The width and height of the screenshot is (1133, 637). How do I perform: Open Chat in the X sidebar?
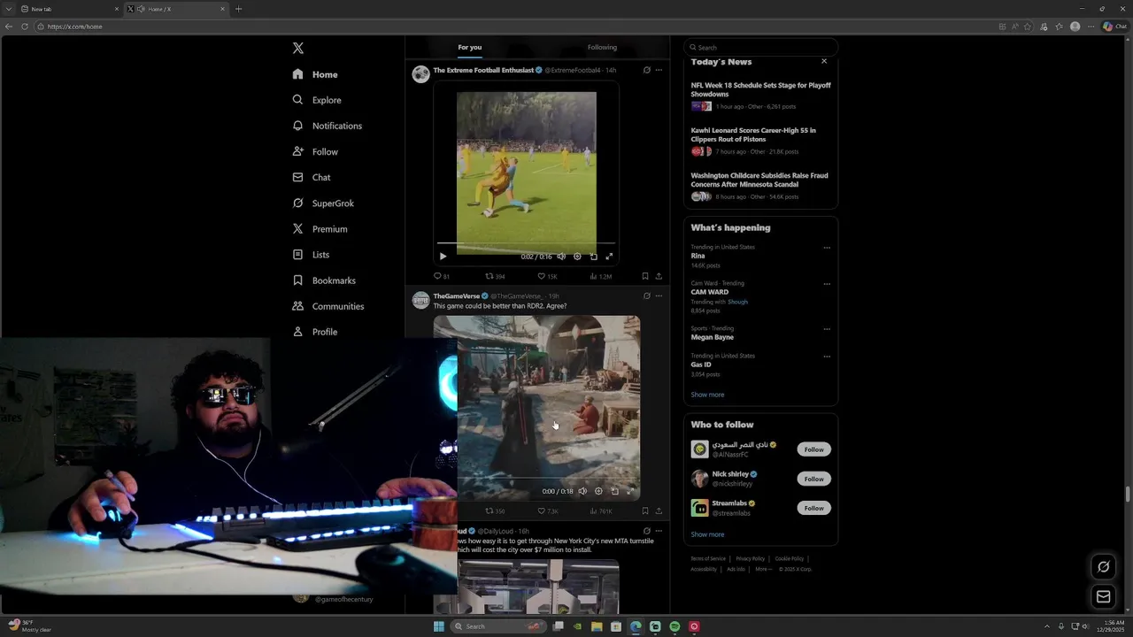point(312,177)
